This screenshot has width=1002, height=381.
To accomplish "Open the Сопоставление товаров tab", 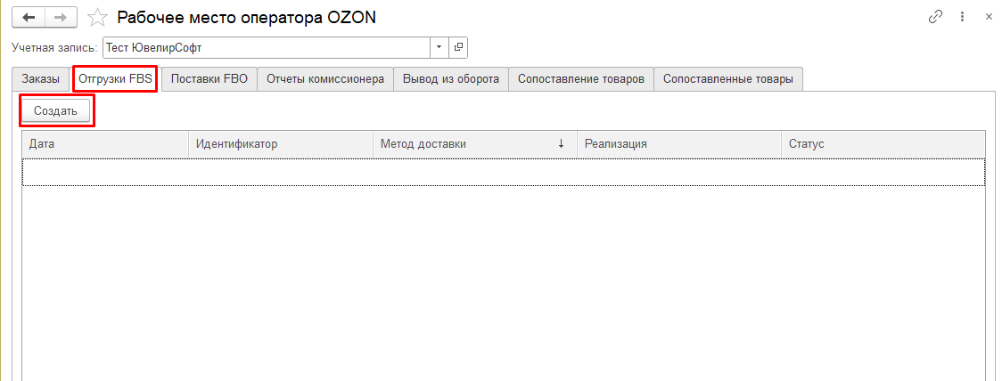I will [x=581, y=79].
